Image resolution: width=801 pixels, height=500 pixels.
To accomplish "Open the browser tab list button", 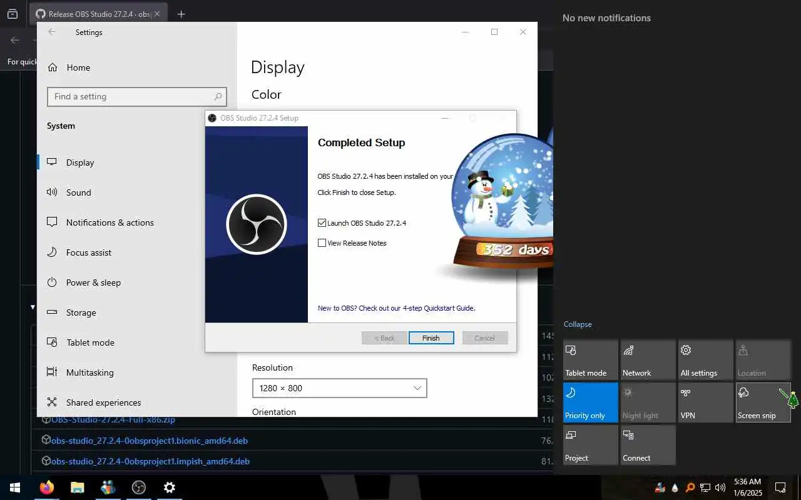I will (12, 14).
